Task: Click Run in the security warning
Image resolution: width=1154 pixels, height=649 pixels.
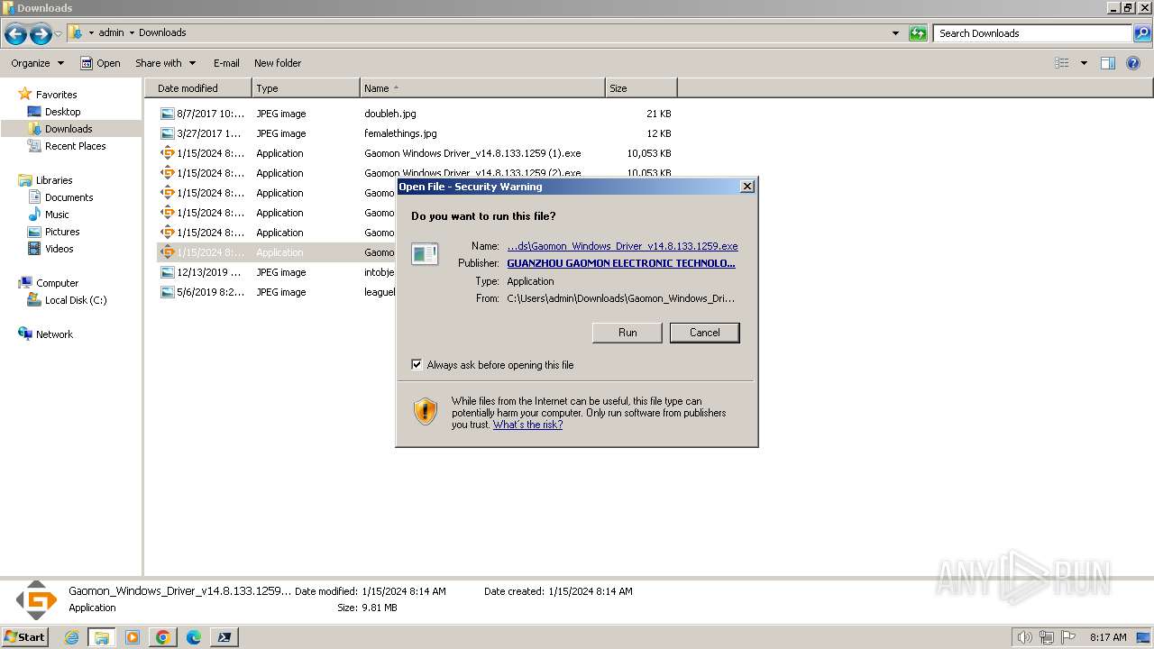Action: click(627, 333)
